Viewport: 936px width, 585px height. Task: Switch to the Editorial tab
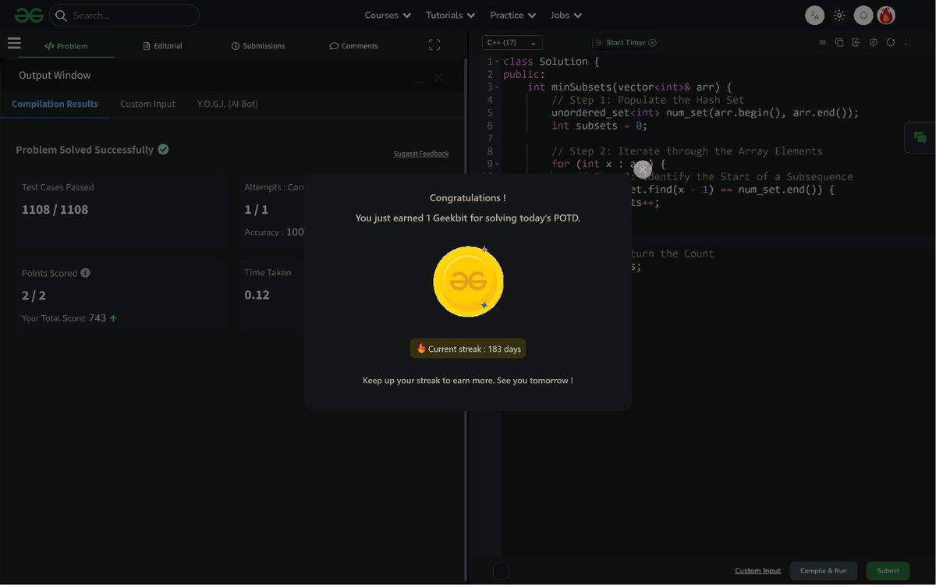[162, 46]
